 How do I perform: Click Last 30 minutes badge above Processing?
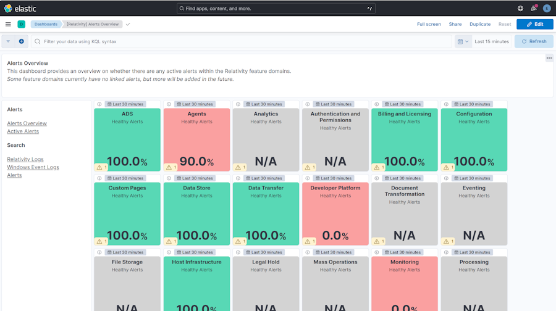pyautogui.click(x=472, y=252)
